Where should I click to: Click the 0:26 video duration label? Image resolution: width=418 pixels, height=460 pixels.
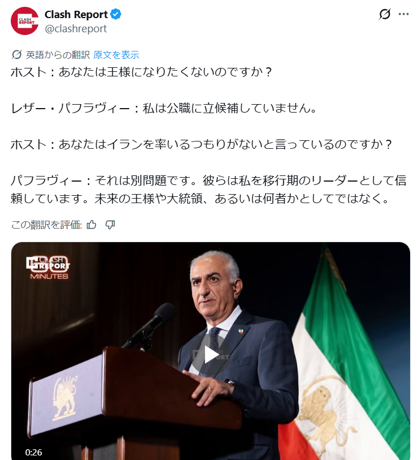33,452
